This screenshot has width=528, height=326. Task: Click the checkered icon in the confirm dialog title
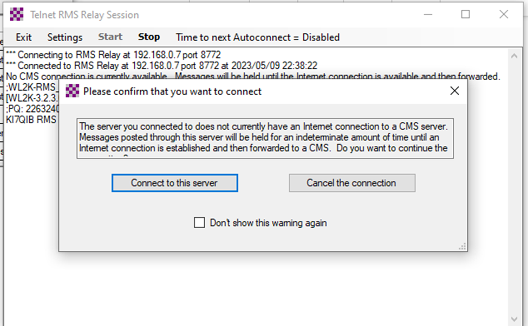click(72, 91)
